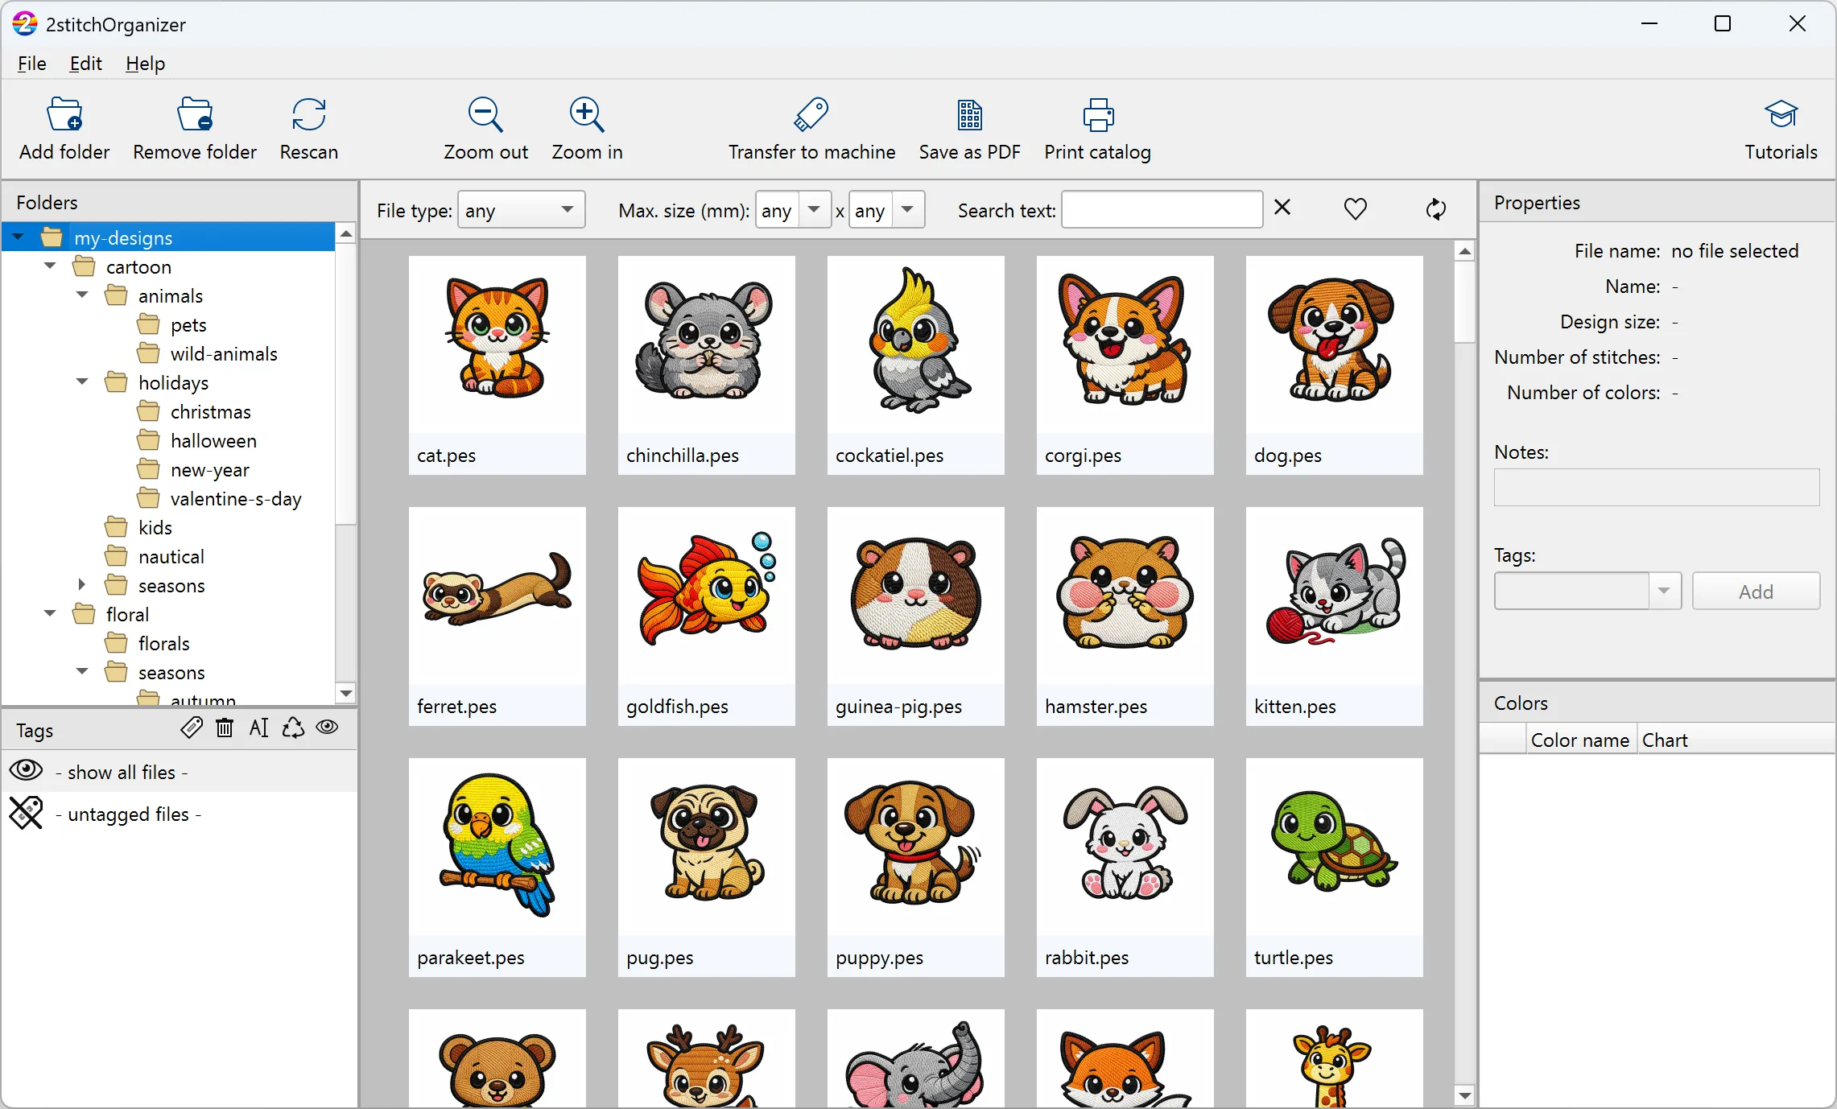Click the Color name column header
The height and width of the screenshot is (1109, 1837).
[x=1581, y=740]
